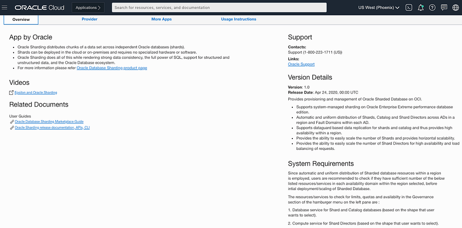Click the Oracle Cloud logo
462x228 pixels.
click(40, 8)
